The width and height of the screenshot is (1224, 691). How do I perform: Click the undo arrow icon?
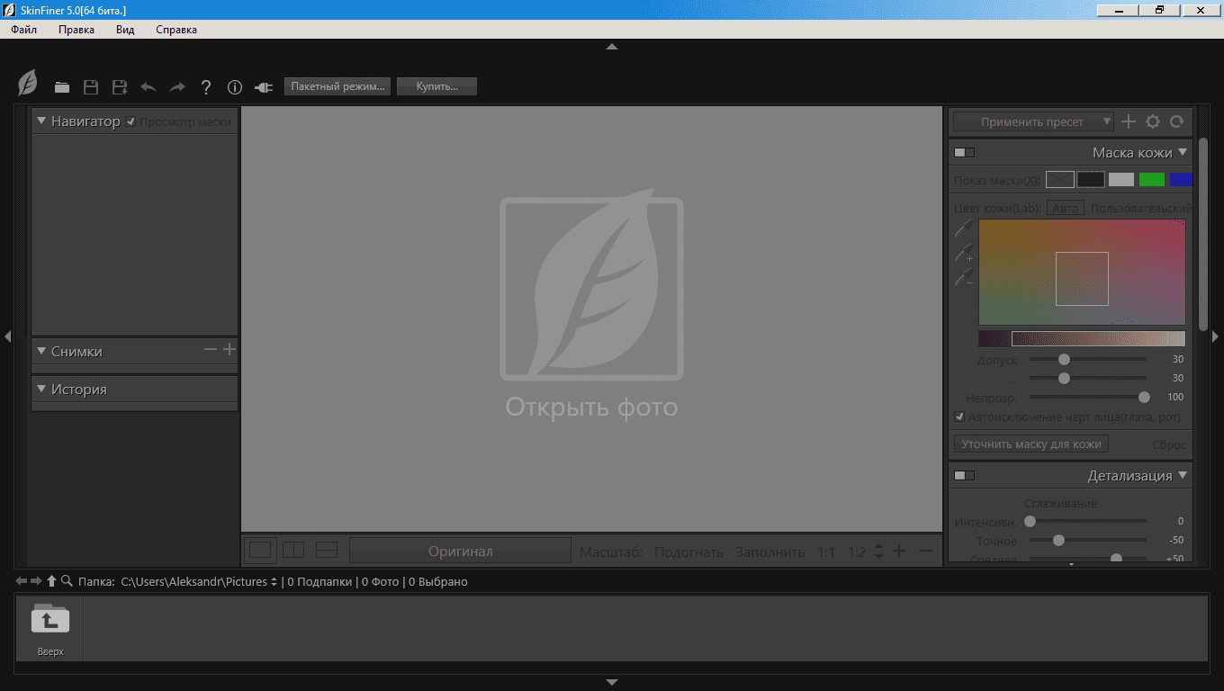point(148,87)
